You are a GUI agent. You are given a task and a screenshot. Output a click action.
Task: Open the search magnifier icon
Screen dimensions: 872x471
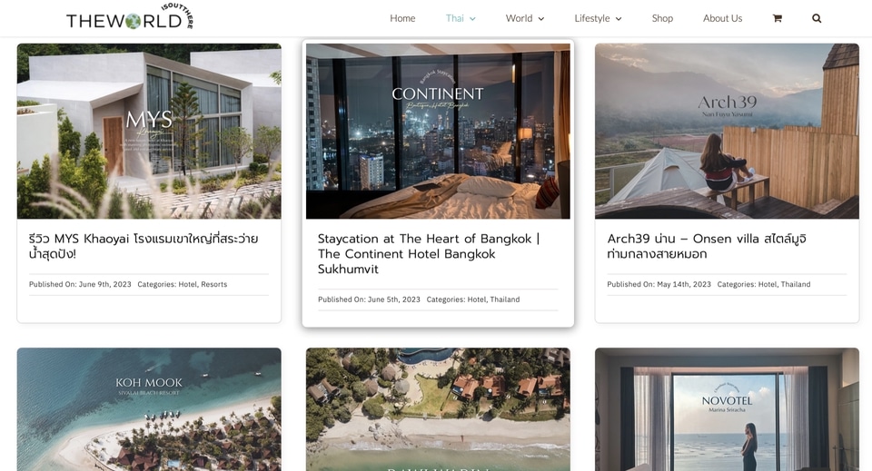tap(817, 18)
